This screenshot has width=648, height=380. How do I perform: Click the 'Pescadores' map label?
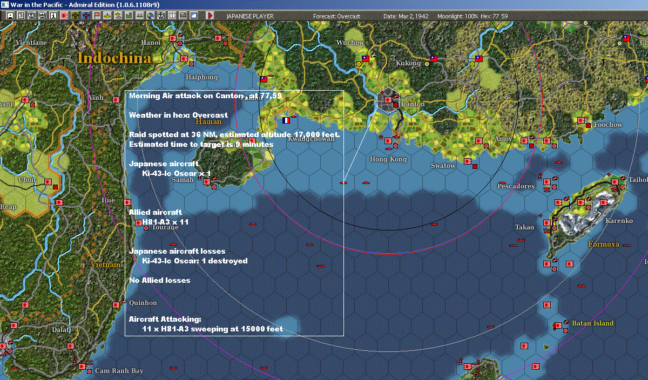click(516, 186)
